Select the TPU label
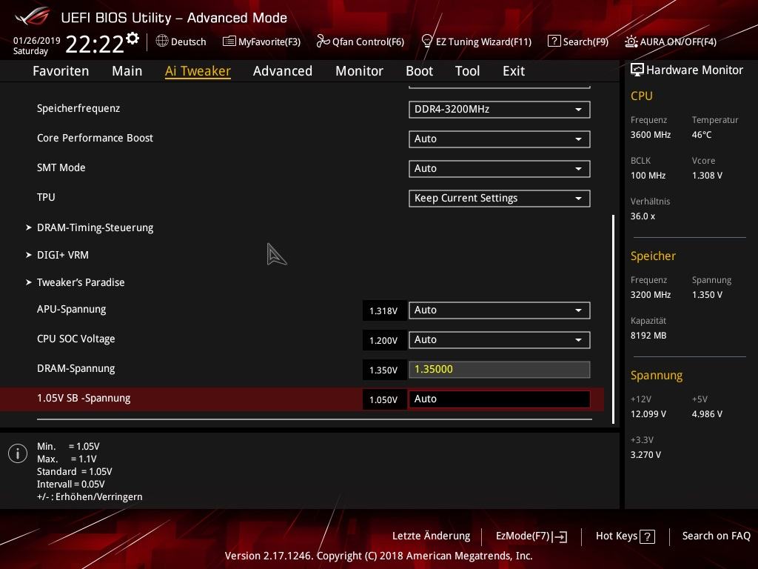The width and height of the screenshot is (758, 569). [x=46, y=197]
